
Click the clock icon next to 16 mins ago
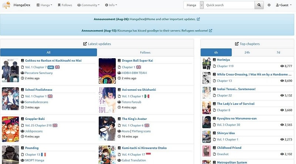pyautogui.click(x=119, y=136)
